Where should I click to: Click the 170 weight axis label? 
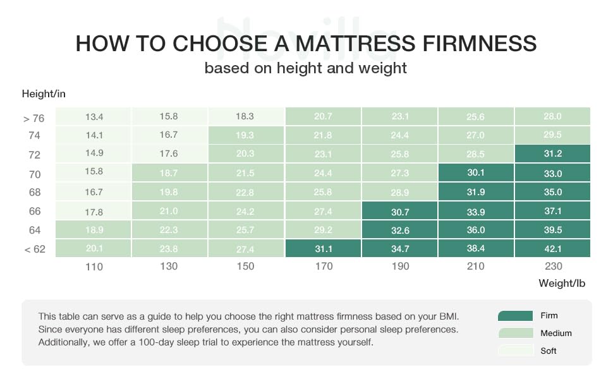323,267
